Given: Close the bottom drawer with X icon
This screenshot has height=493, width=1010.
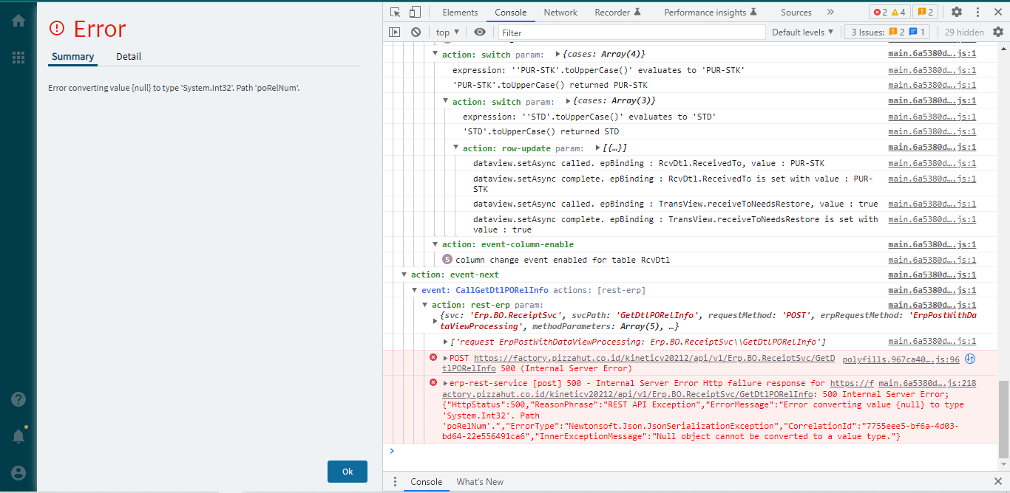Looking at the screenshot, I should tap(997, 482).
